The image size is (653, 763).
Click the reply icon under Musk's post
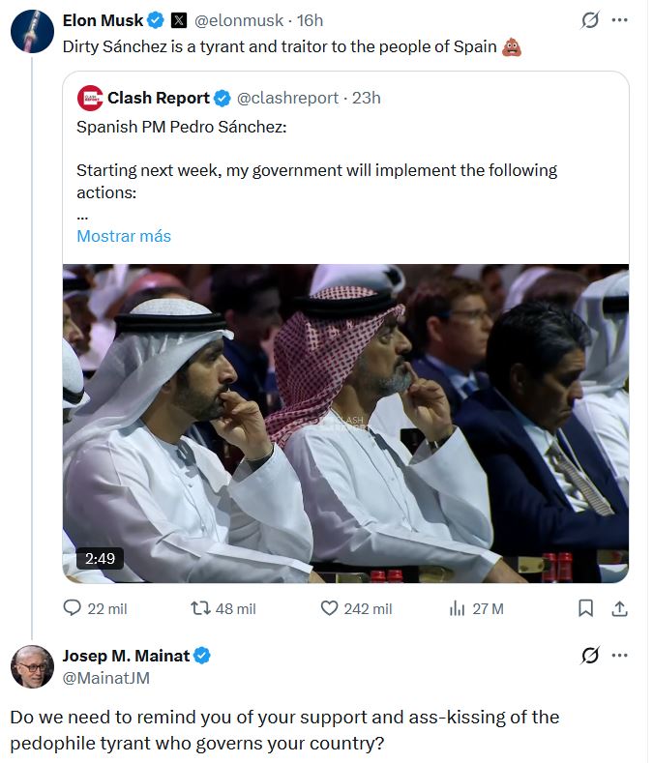point(73,608)
